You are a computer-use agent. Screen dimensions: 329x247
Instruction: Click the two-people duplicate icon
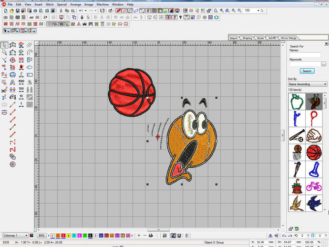[12, 90]
